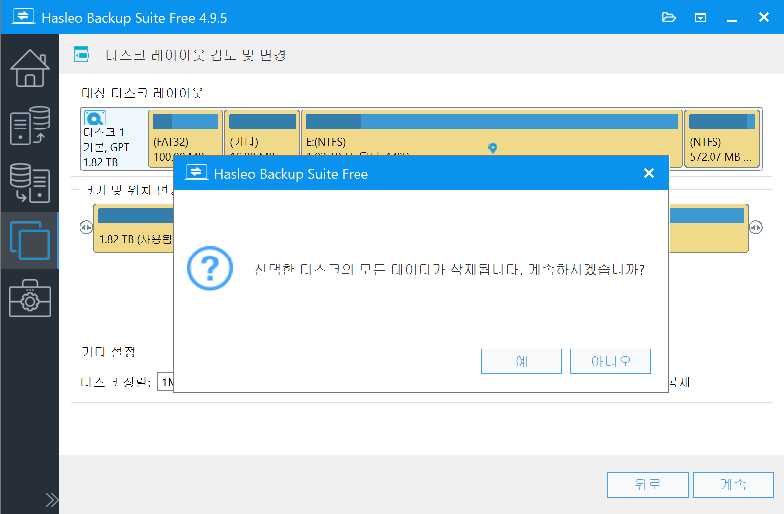Click the disk layout header icon
Image resolution: width=784 pixels, height=514 pixels.
pos(81,54)
